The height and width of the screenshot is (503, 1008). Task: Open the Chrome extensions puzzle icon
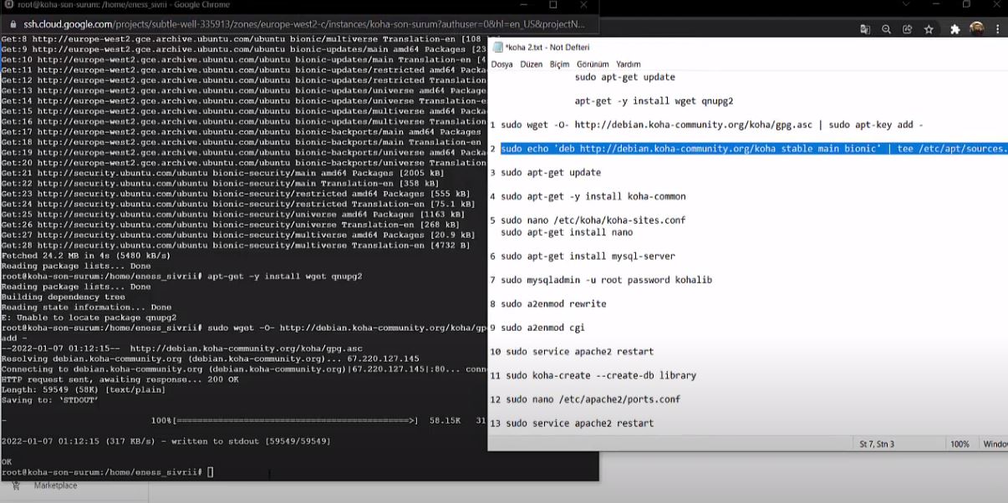click(x=955, y=29)
